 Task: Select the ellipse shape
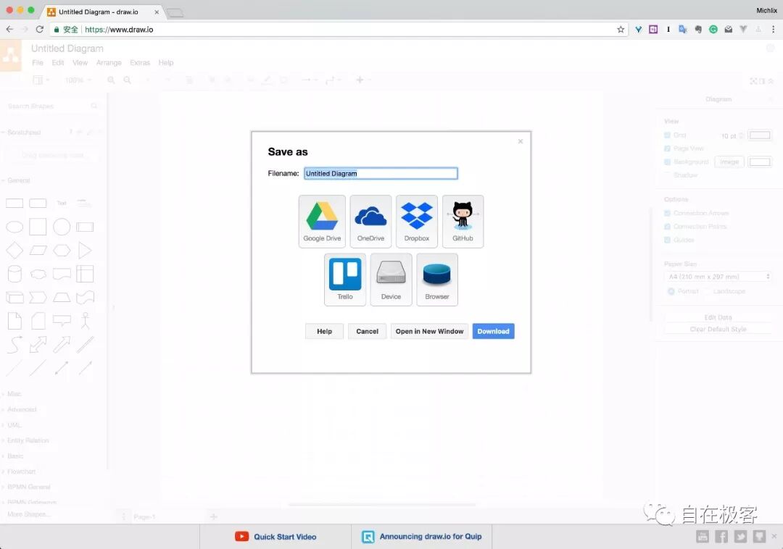pyautogui.click(x=14, y=227)
